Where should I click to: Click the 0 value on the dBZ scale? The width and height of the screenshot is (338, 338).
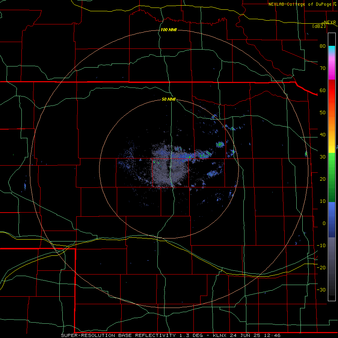click(324, 223)
